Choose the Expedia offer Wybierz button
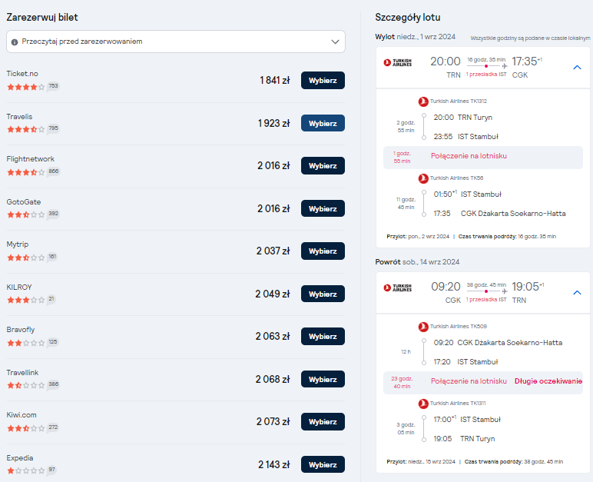Image resolution: width=593 pixels, height=482 pixels. [x=323, y=464]
